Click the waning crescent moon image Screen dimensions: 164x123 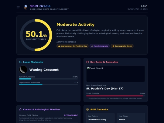[23, 70]
